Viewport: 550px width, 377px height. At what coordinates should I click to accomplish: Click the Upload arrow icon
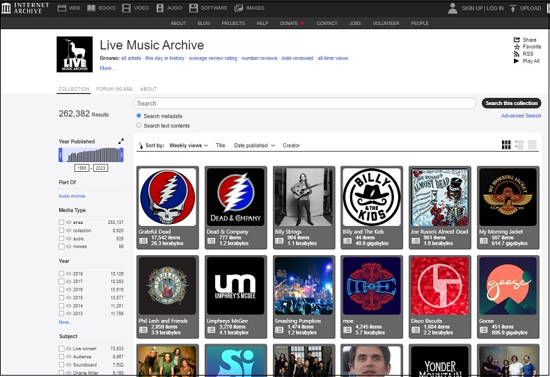tap(513, 8)
